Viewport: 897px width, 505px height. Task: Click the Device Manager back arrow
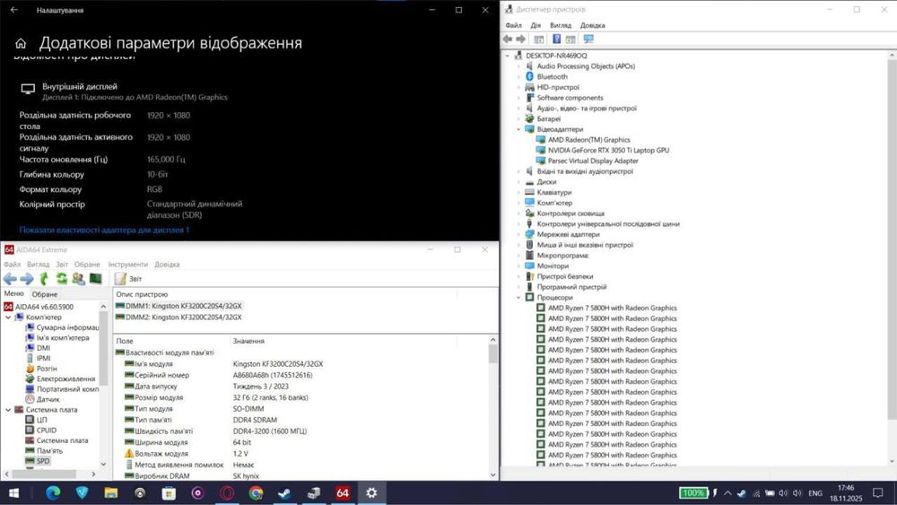(x=508, y=39)
